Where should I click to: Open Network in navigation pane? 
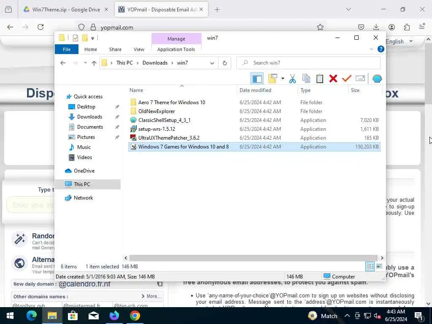[x=83, y=198]
